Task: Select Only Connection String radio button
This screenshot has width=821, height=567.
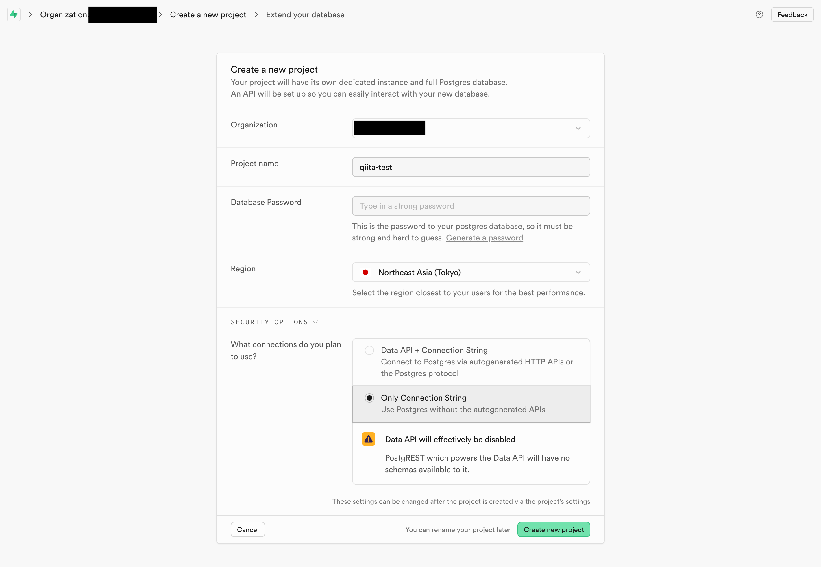Action: pyautogui.click(x=369, y=398)
